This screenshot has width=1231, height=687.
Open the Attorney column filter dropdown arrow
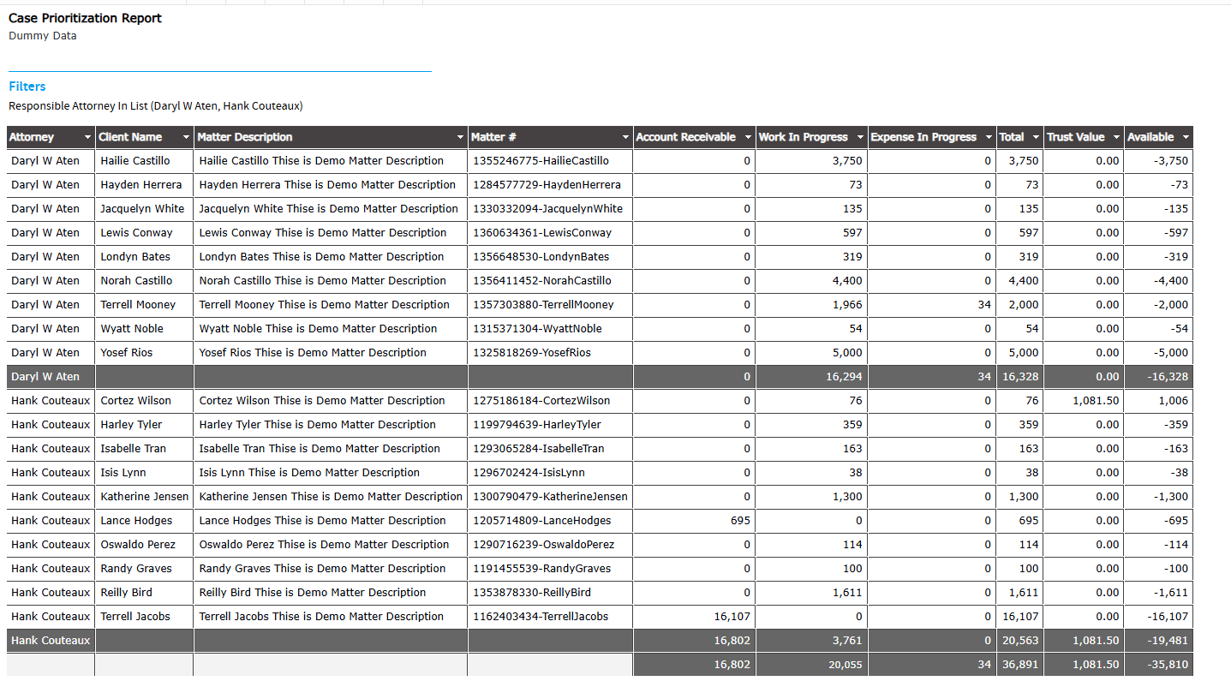click(87, 138)
